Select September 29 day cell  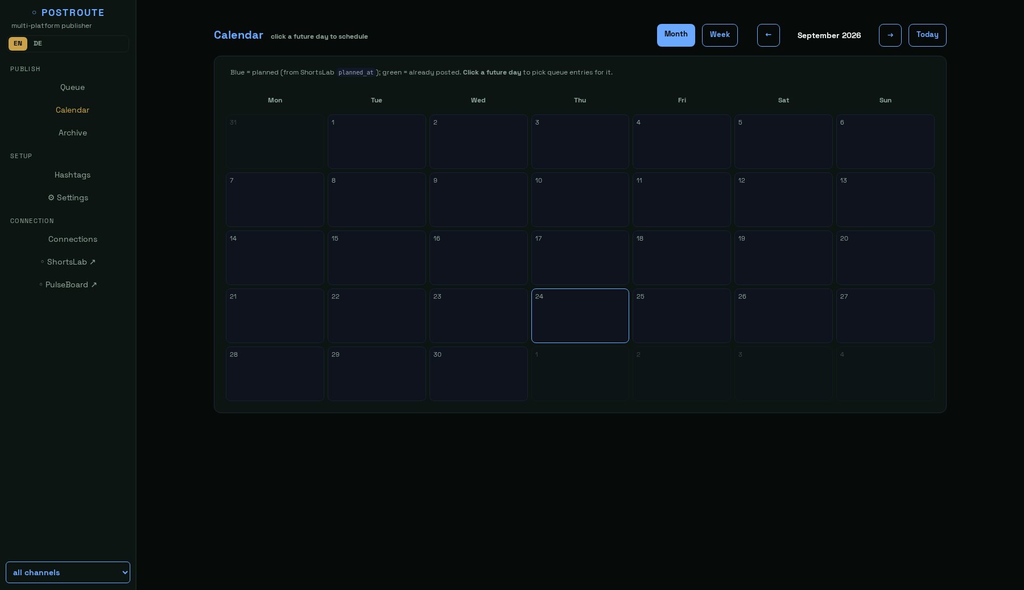(x=377, y=374)
